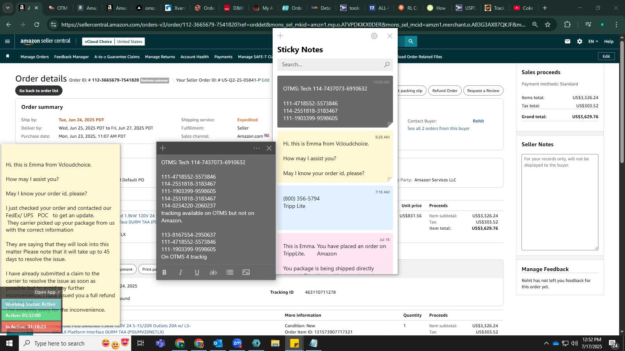Open Help in Seller Central header
The width and height of the screenshot is (625, 351).
[x=609, y=41]
